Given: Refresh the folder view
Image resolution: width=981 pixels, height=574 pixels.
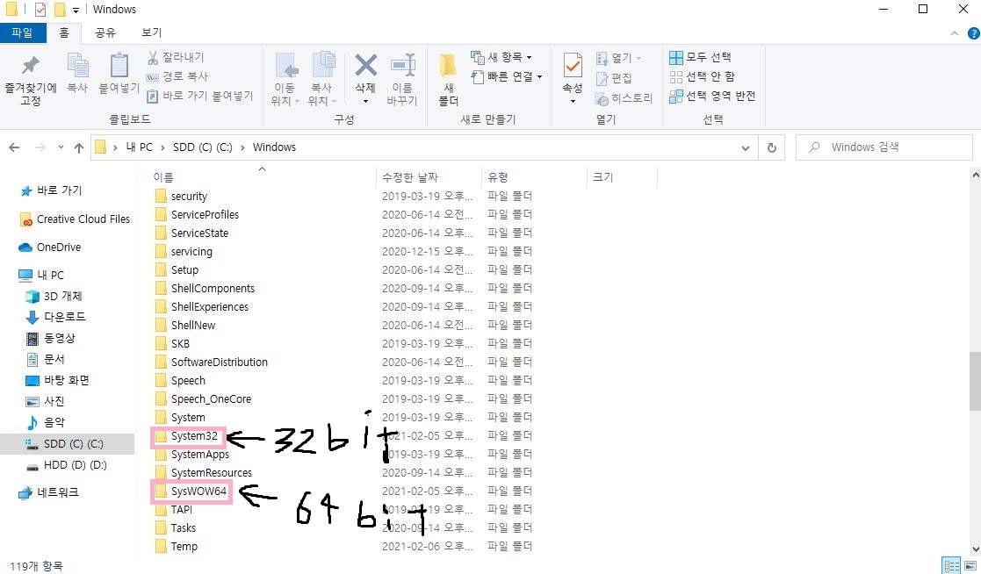Looking at the screenshot, I should pos(771,147).
